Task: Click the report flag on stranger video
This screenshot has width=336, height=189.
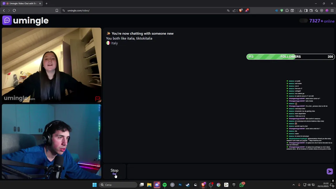Action: [x=97, y=99]
